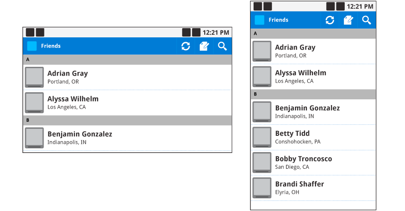Tap compose icon in portrait action bar
Screen dimensions: 405x211
(x=348, y=20)
